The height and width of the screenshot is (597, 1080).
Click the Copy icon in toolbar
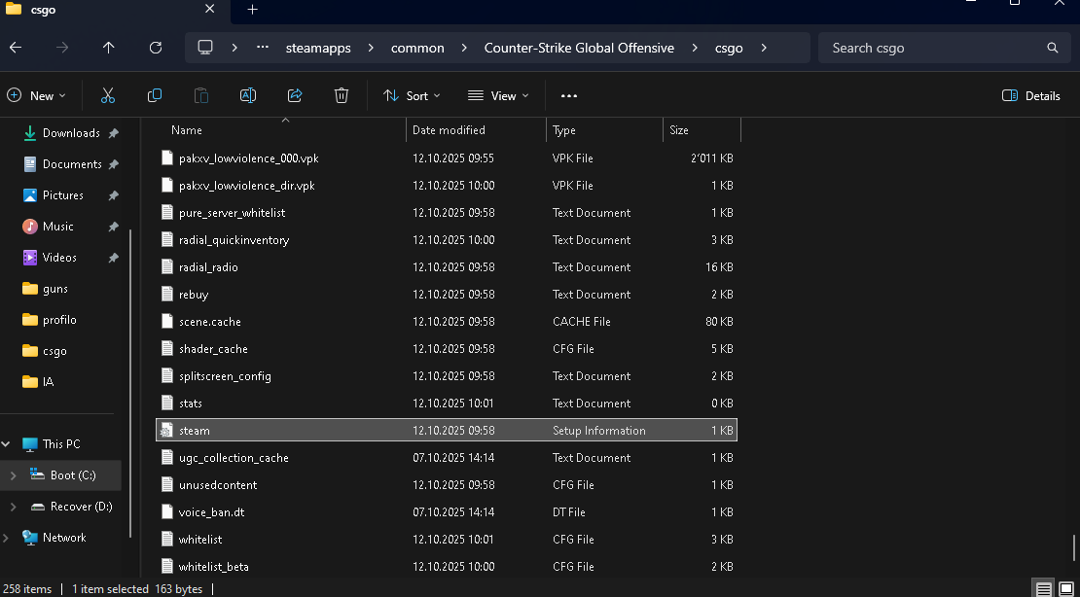[155, 95]
